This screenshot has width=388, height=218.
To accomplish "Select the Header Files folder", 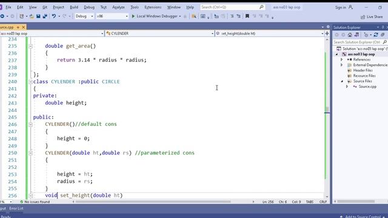I will click(x=363, y=70).
